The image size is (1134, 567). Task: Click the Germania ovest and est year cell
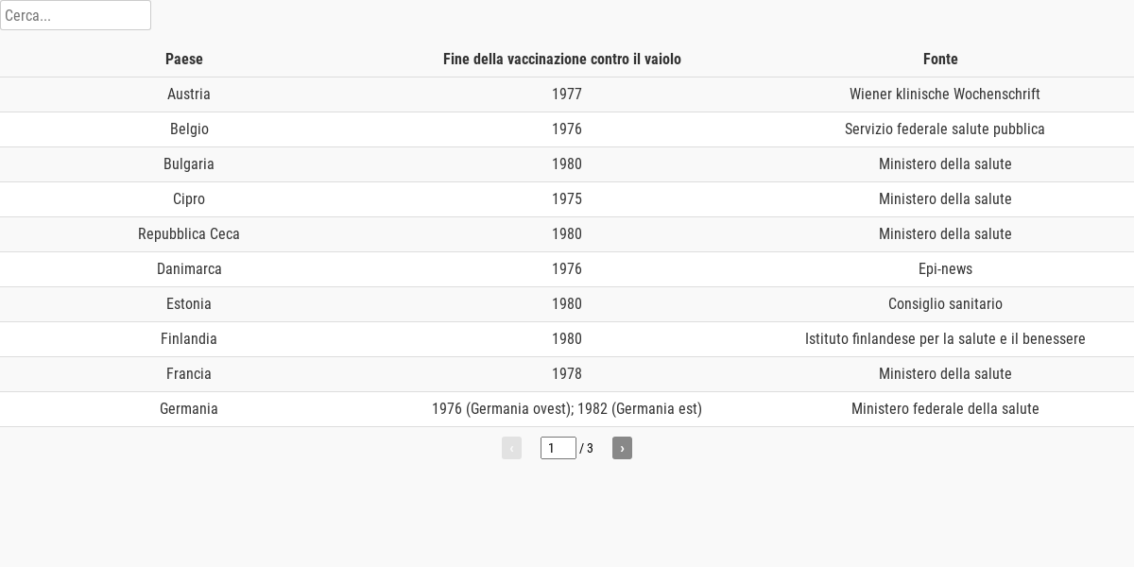click(567, 409)
